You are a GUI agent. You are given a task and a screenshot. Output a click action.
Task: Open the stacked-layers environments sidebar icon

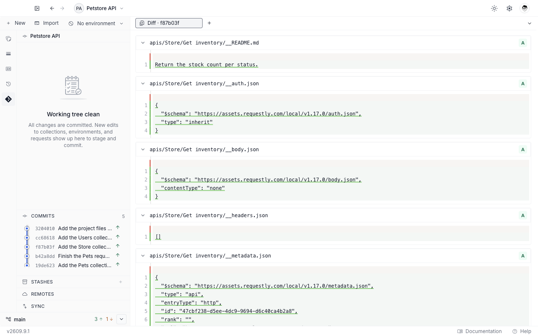[8, 54]
